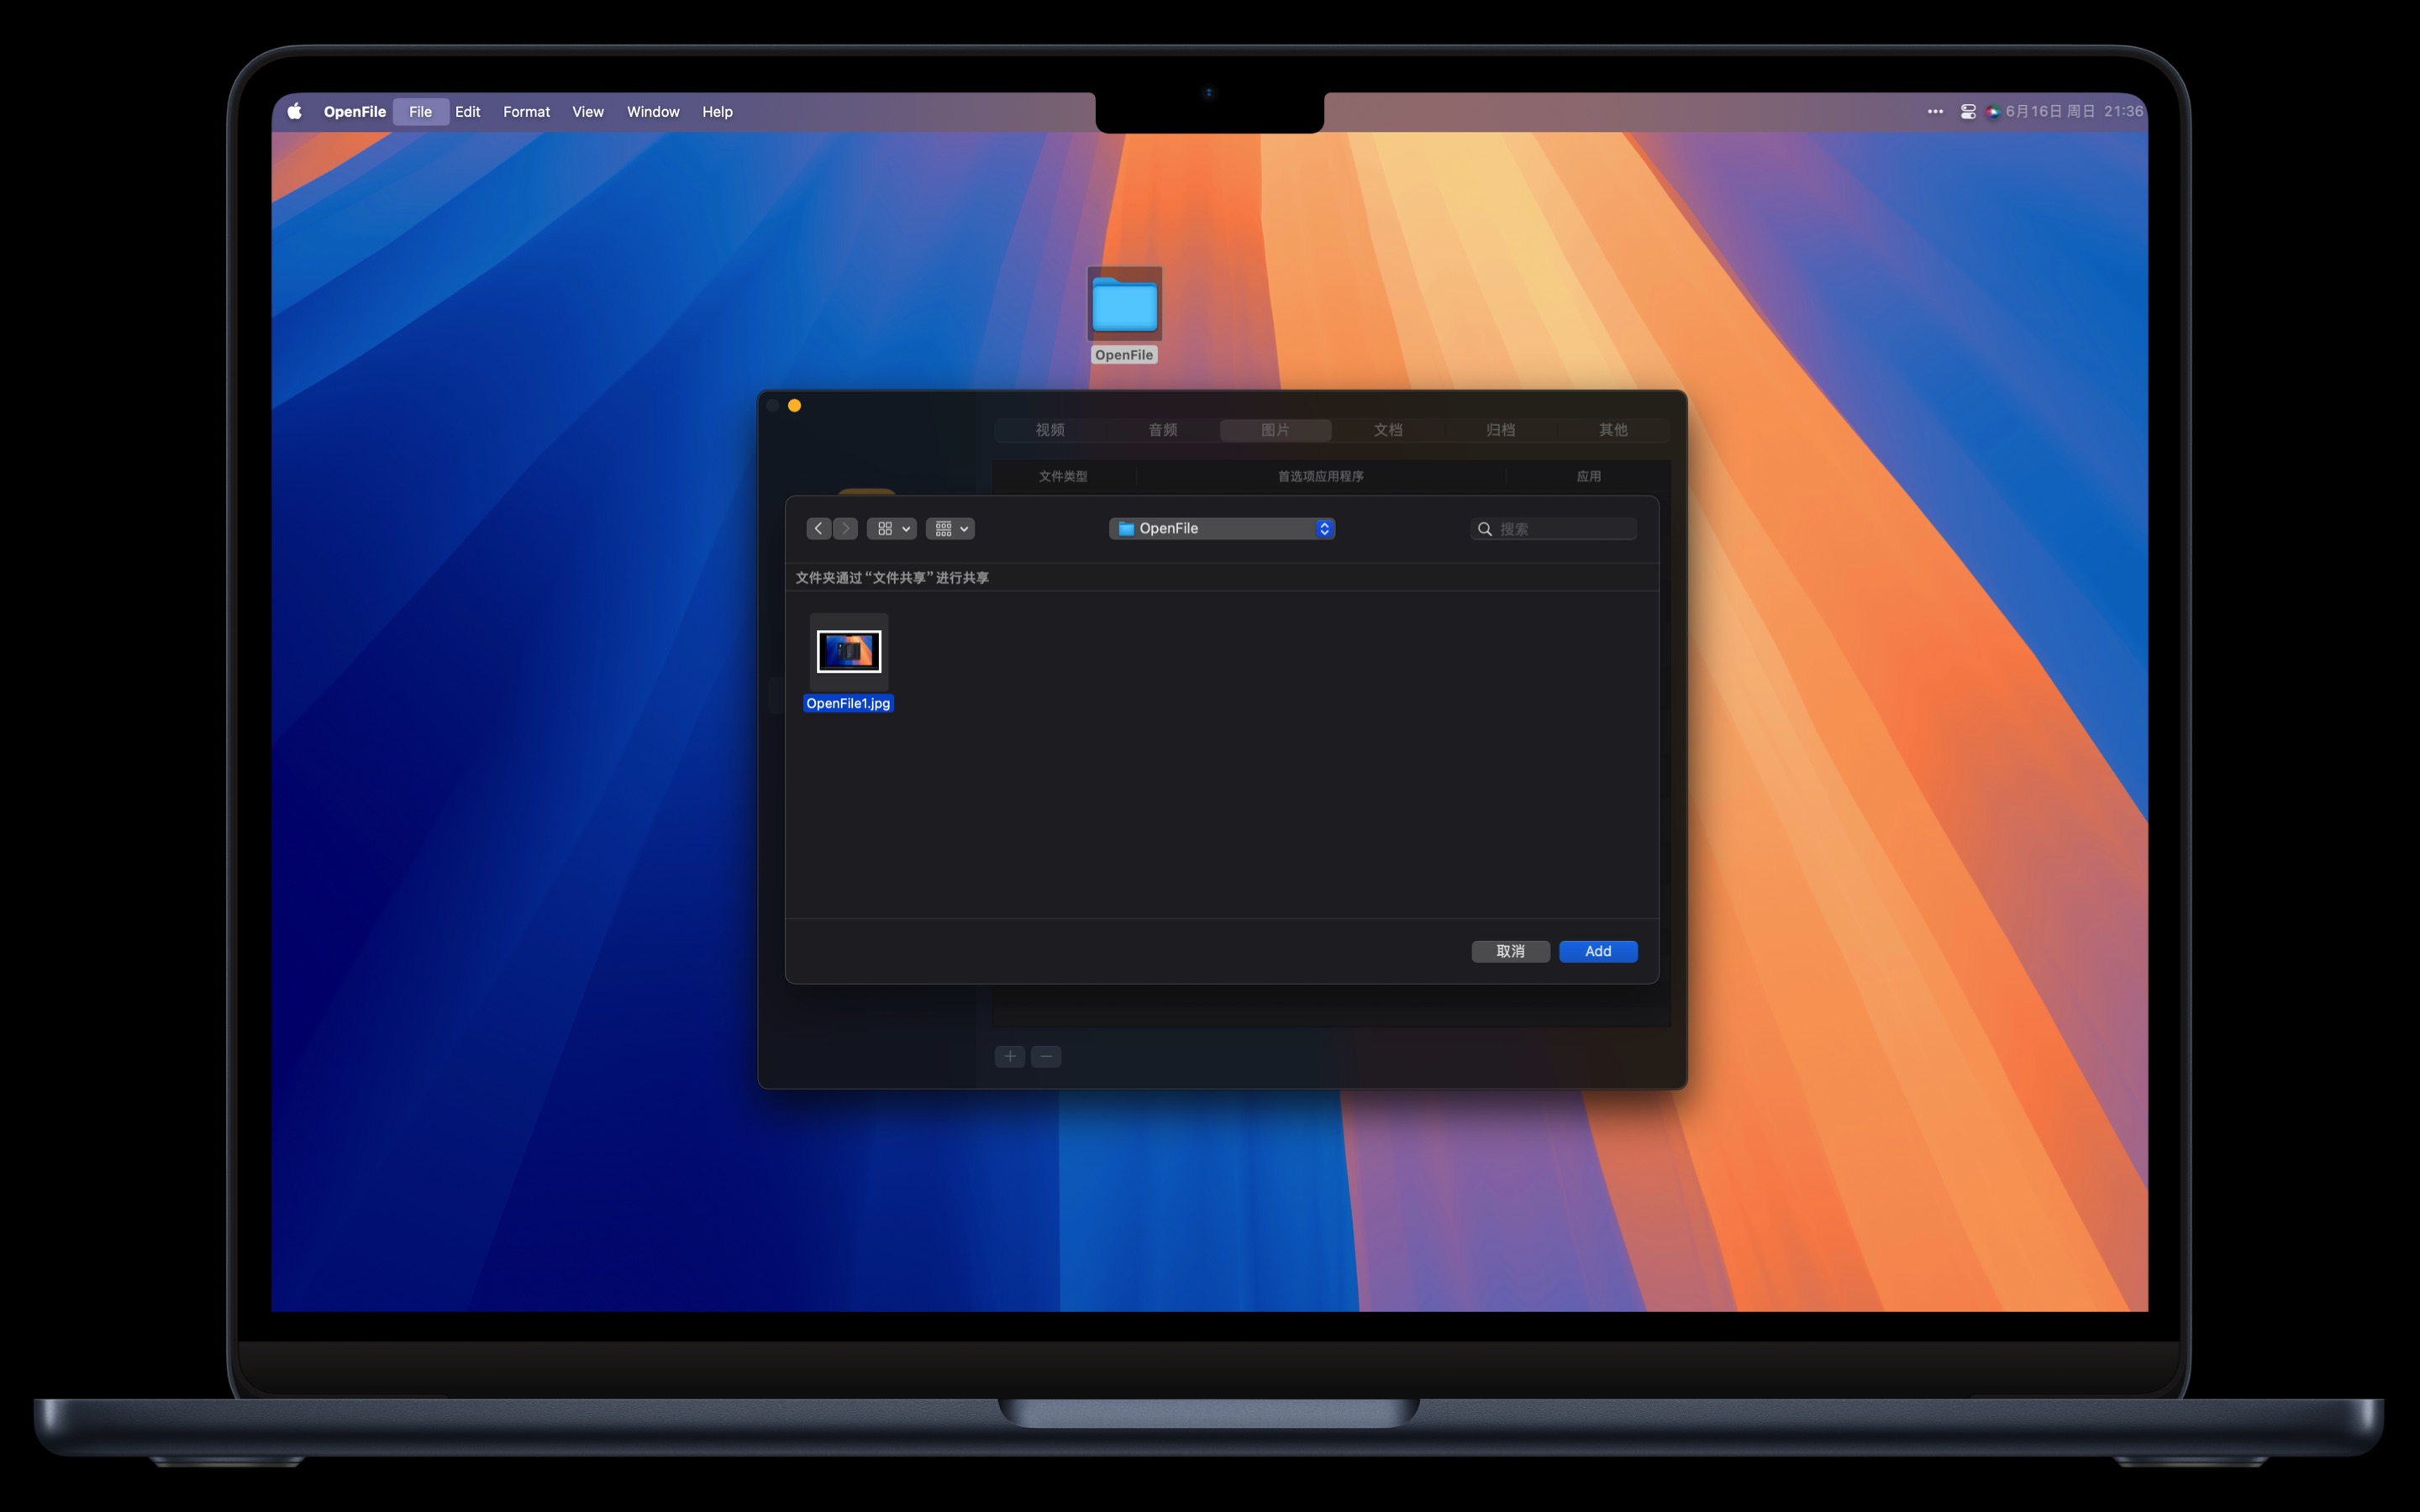Click the back navigation chevron in the file dialog
Viewport: 2420px width, 1512px height.
818,528
